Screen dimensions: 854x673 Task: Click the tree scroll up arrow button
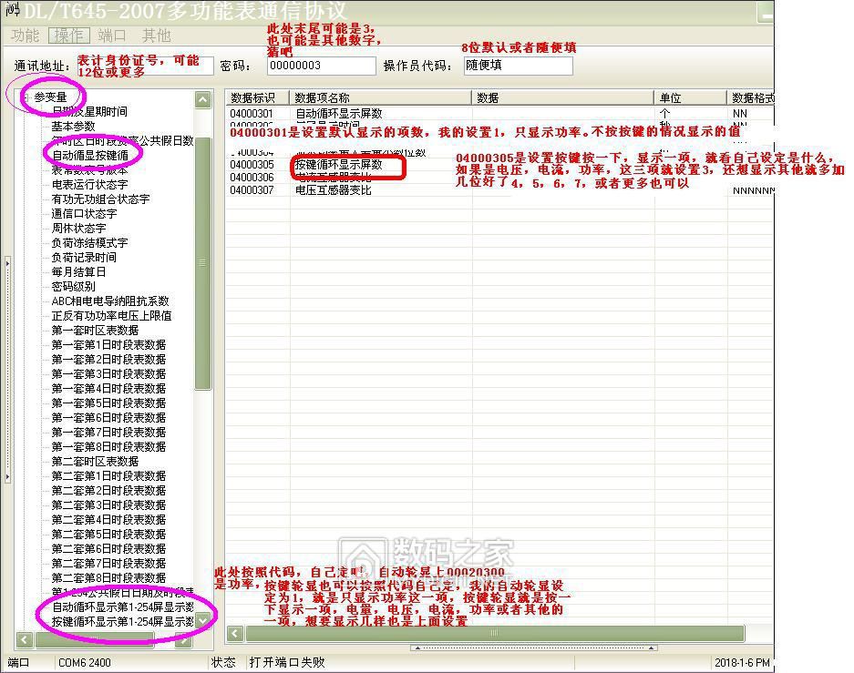203,98
